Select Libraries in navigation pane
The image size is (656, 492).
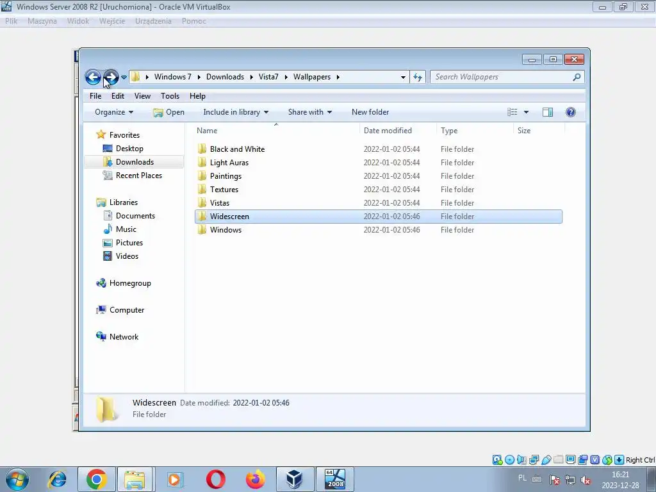coord(123,202)
